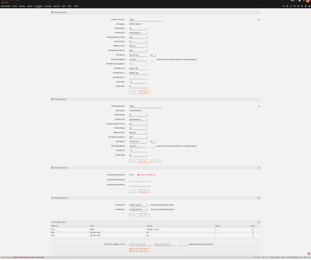Open the Plugins menu
This screenshot has width=311, height=260.
(48, 6)
